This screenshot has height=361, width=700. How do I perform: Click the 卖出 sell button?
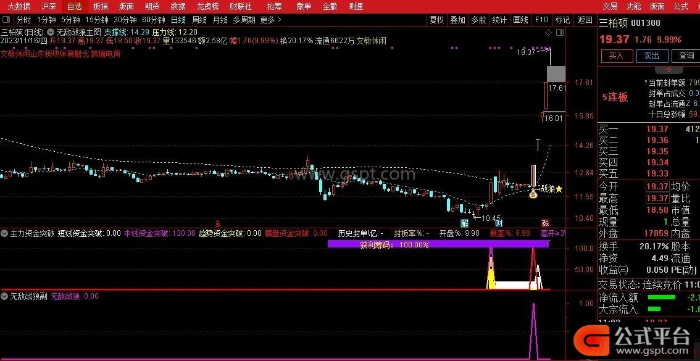pyautogui.click(x=652, y=56)
